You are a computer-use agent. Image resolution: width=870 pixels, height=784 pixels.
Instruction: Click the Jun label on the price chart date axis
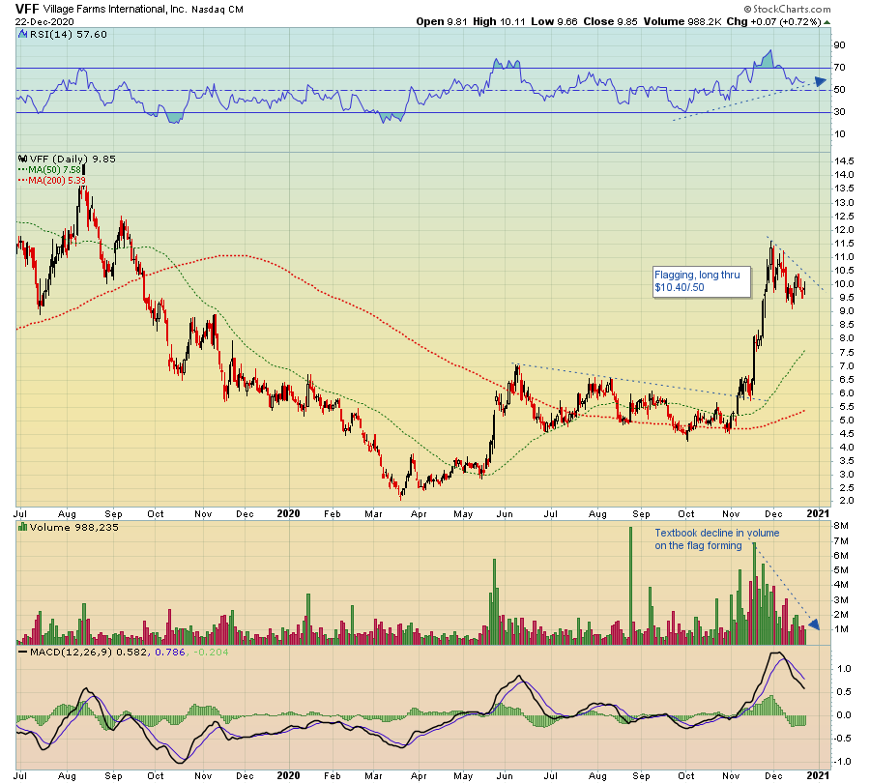[505, 513]
